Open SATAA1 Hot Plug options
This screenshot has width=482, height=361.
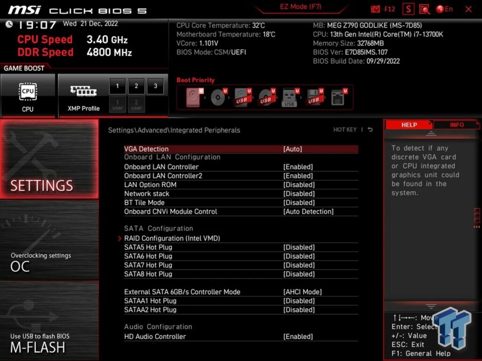click(x=241, y=300)
